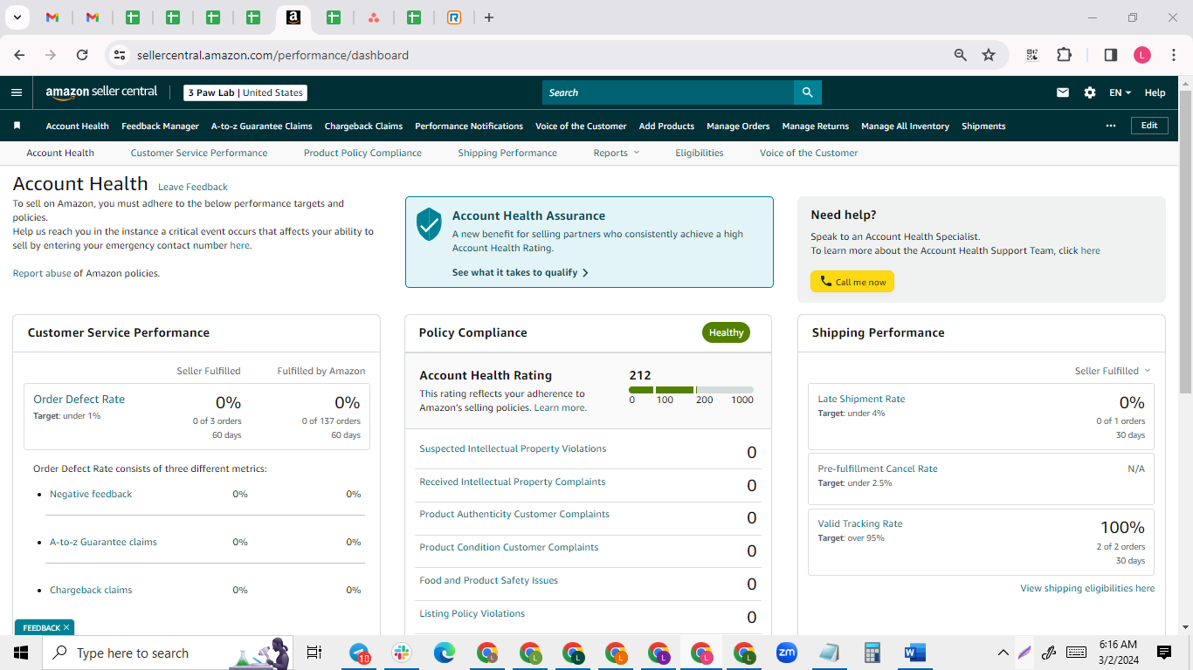Click the Report abuse link

pyautogui.click(x=42, y=273)
